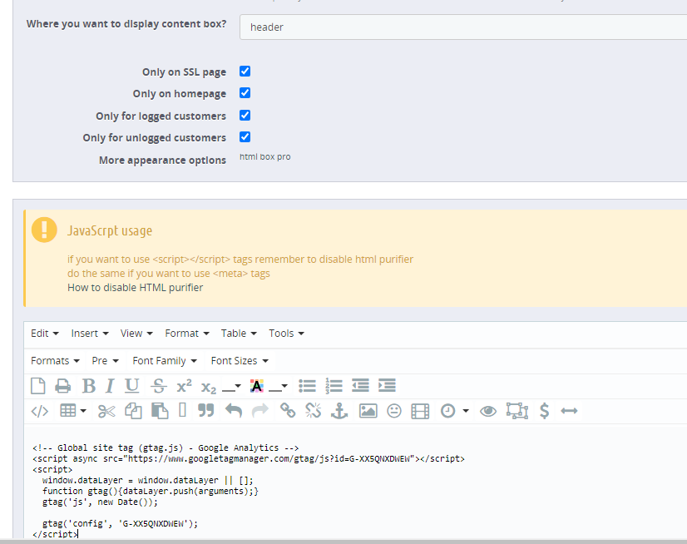The width and height of the screenshot is (687, 544).
Task: Open the Insert menu
Action: [90, 334]
